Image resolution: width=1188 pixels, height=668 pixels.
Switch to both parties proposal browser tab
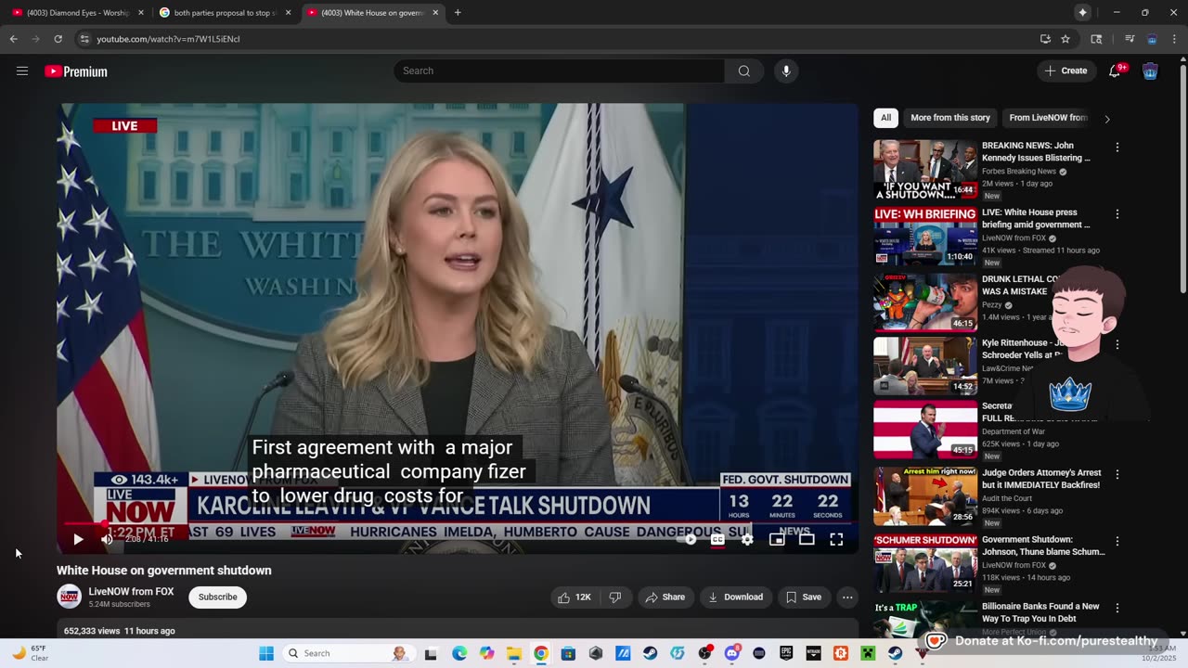coord(224,13)
